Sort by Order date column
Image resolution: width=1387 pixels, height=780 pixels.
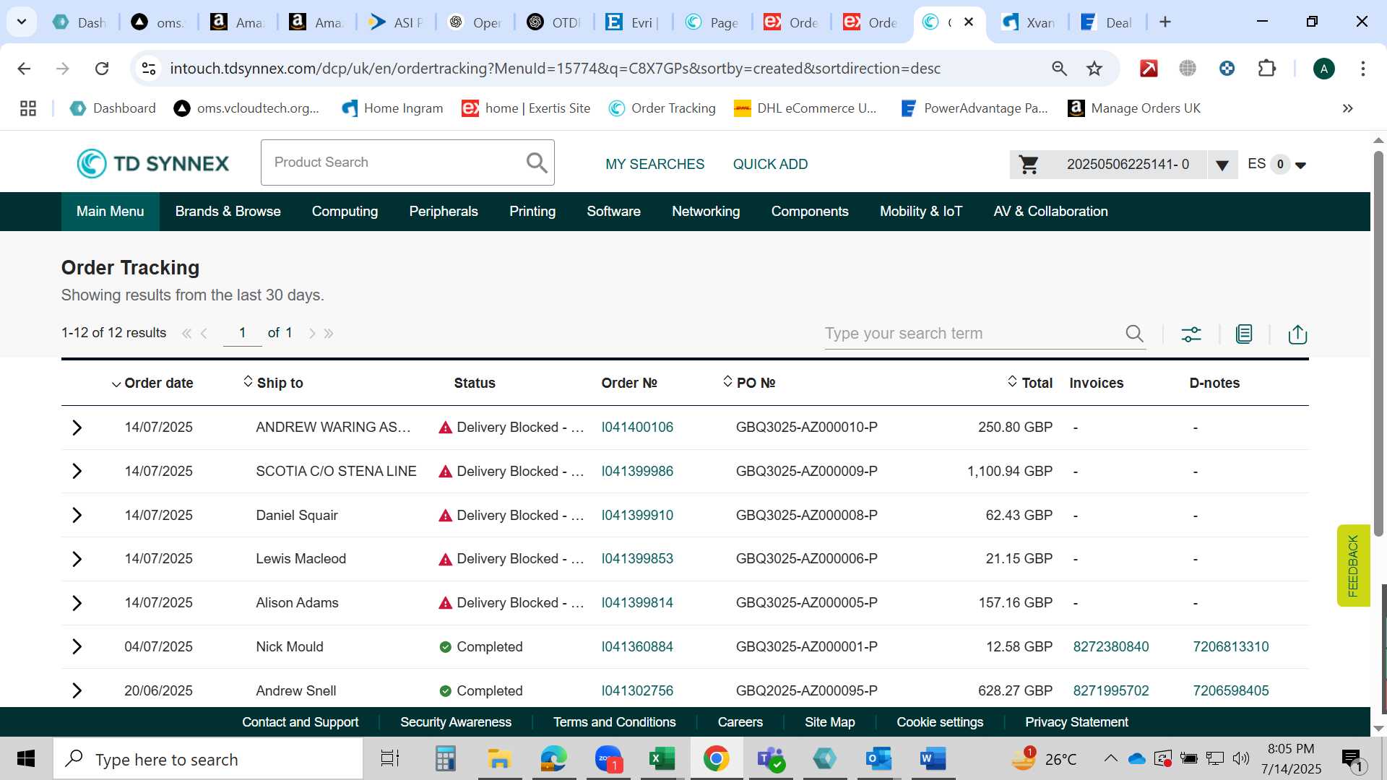[152, 383]
